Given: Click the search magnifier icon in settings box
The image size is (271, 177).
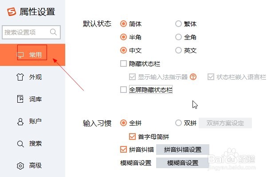Looking at the screenshot, I should [54, 32].
